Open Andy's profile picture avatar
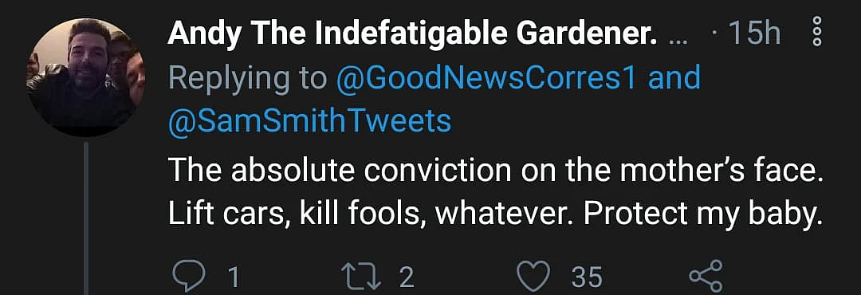This screenshot has height=295, width=861. (85, 77)
